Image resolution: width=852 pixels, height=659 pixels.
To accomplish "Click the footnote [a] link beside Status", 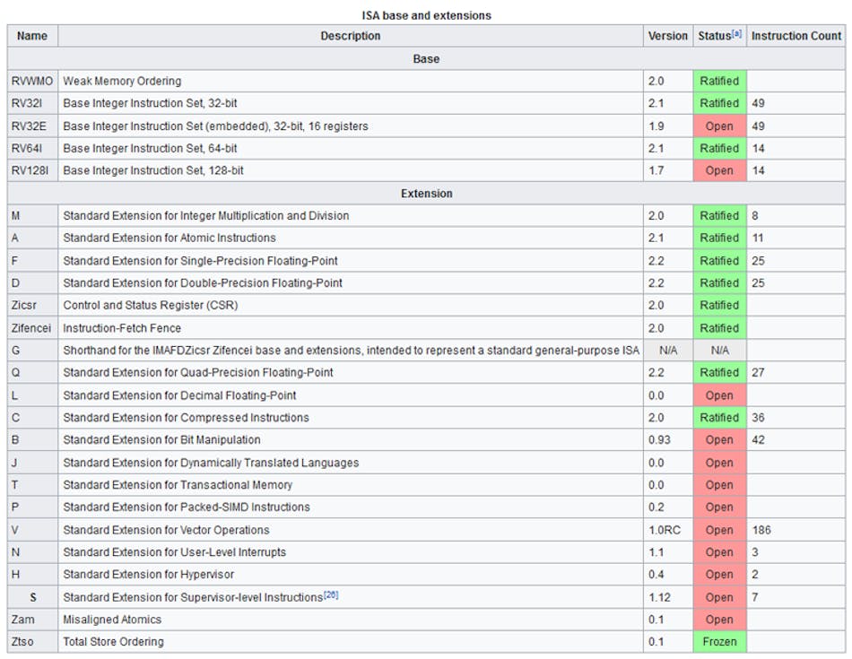I will coord(737,34).
